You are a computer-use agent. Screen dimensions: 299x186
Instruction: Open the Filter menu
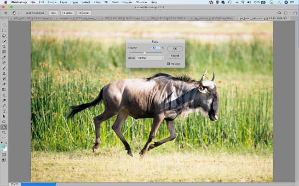[x=97, y=2]
